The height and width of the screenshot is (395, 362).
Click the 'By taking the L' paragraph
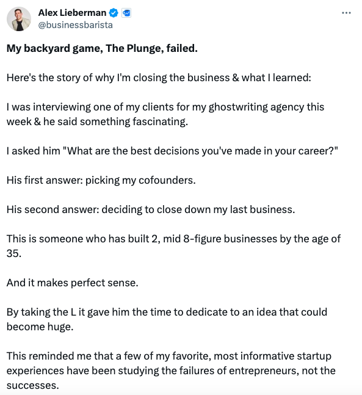pyautogui.click(x=167, y=319)
